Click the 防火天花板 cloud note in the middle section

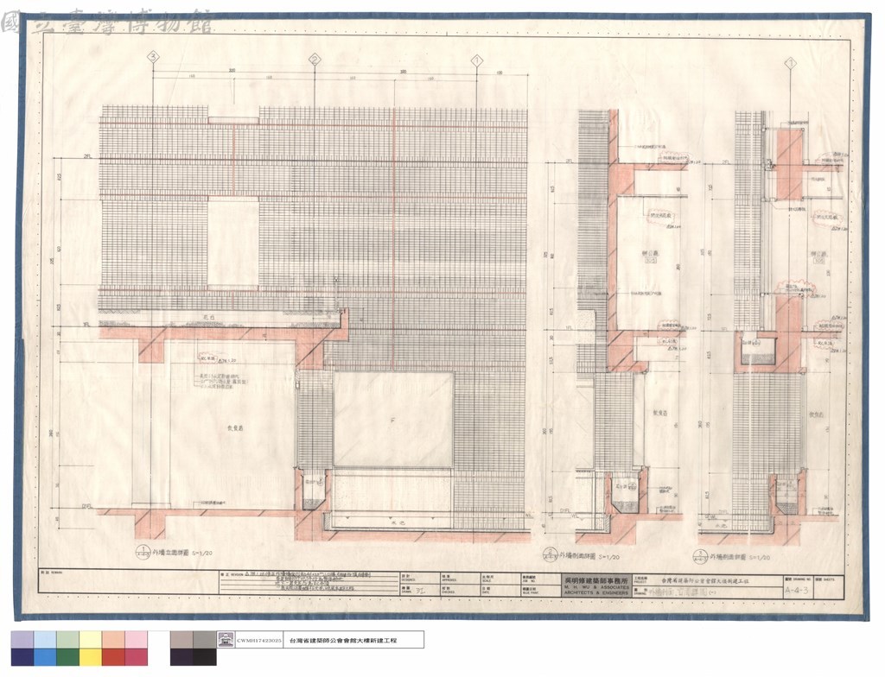(x=659, y=216)
